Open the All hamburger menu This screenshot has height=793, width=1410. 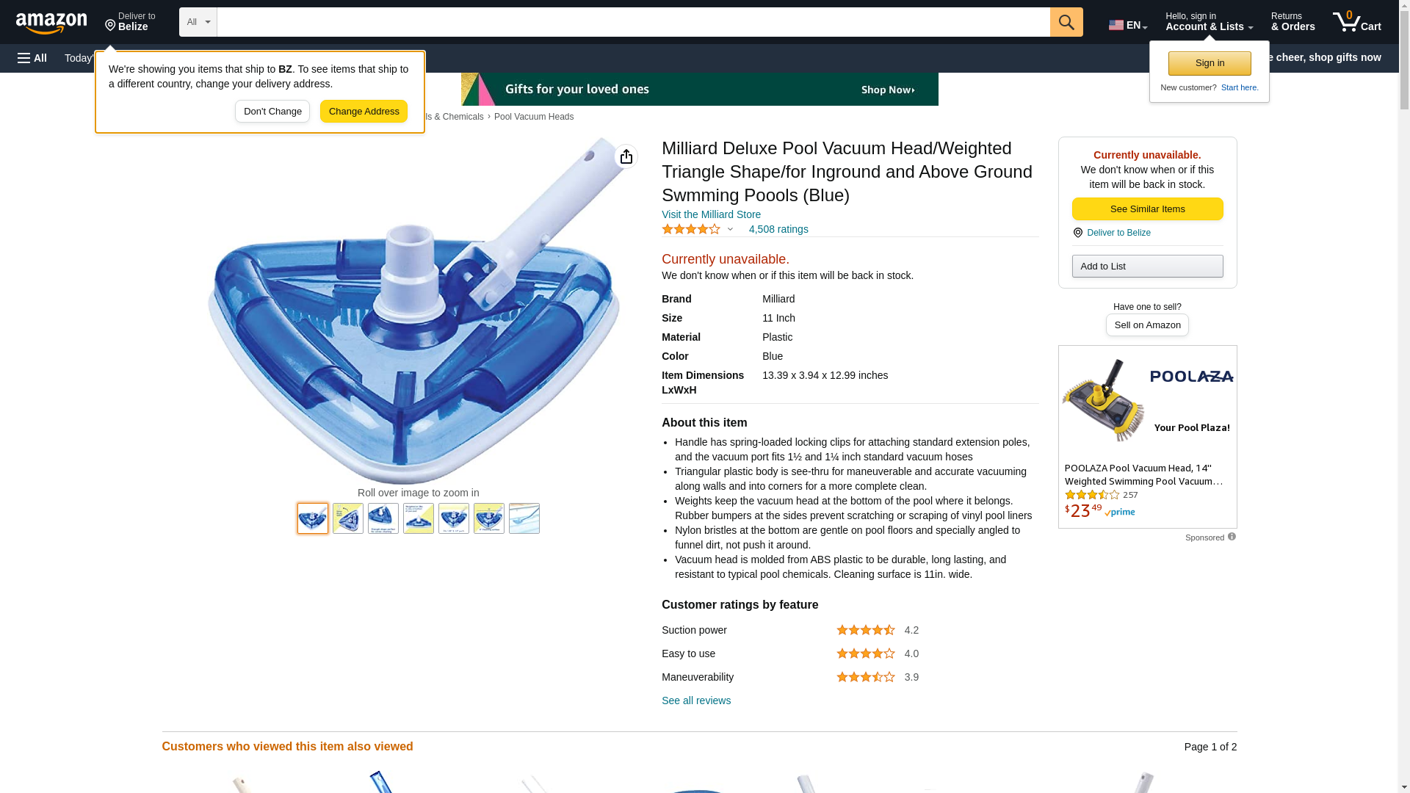click(32, 58)
